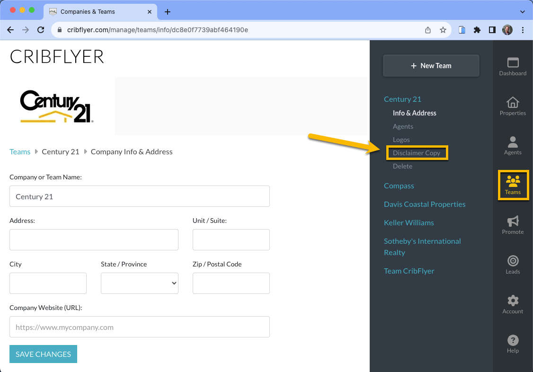Open a new browser tab
The width and height of the screenshot is (533, 372).
point(167,12)
